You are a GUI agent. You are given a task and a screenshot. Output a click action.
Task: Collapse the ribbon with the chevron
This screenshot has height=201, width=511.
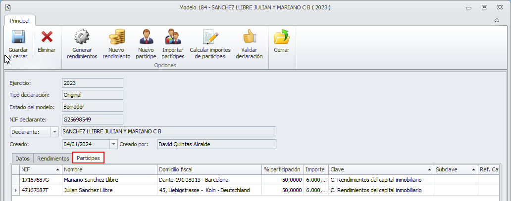[497, 20]
